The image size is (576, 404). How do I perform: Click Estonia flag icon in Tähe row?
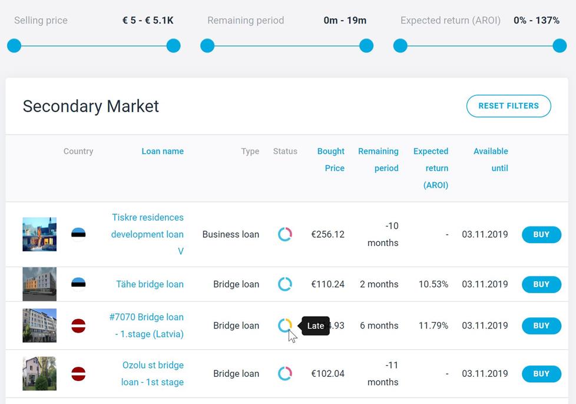[x=78, y=284]
